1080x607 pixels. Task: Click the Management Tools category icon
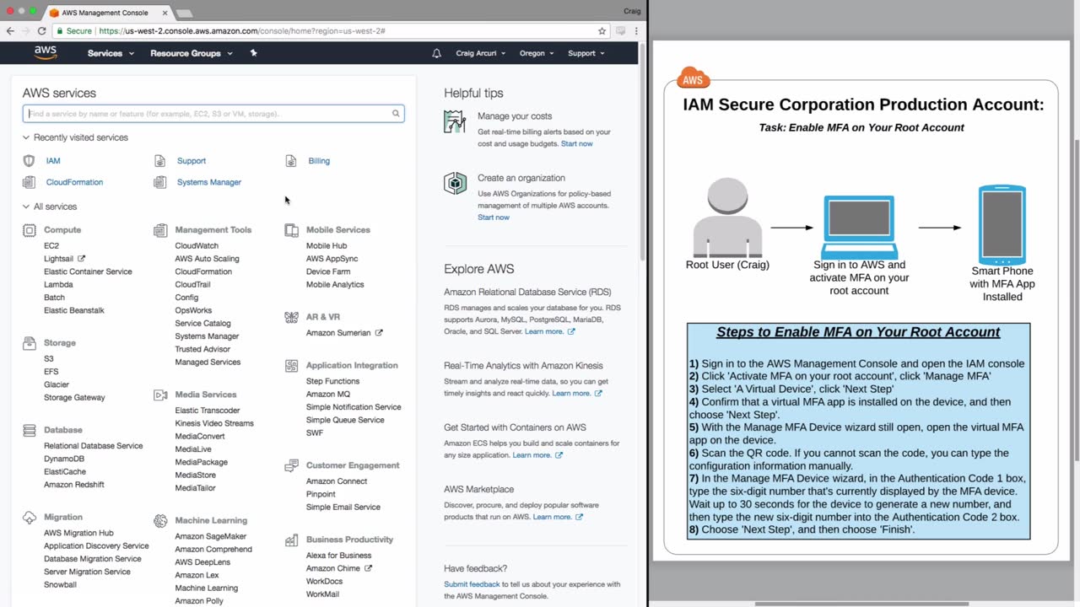160,230
